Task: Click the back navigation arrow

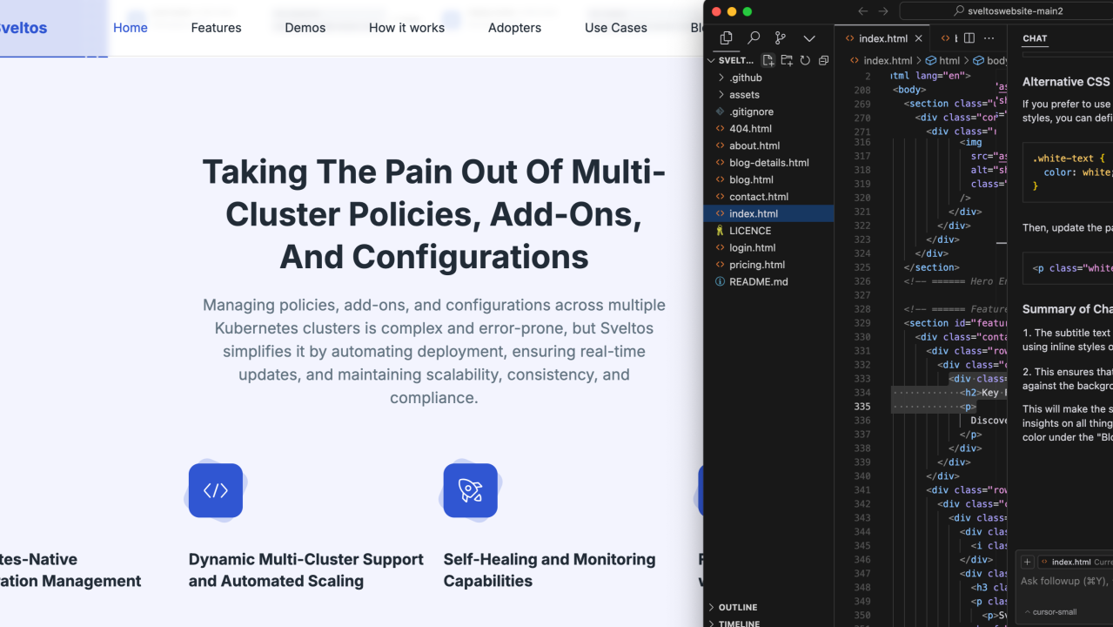Action: click(862, 12)
